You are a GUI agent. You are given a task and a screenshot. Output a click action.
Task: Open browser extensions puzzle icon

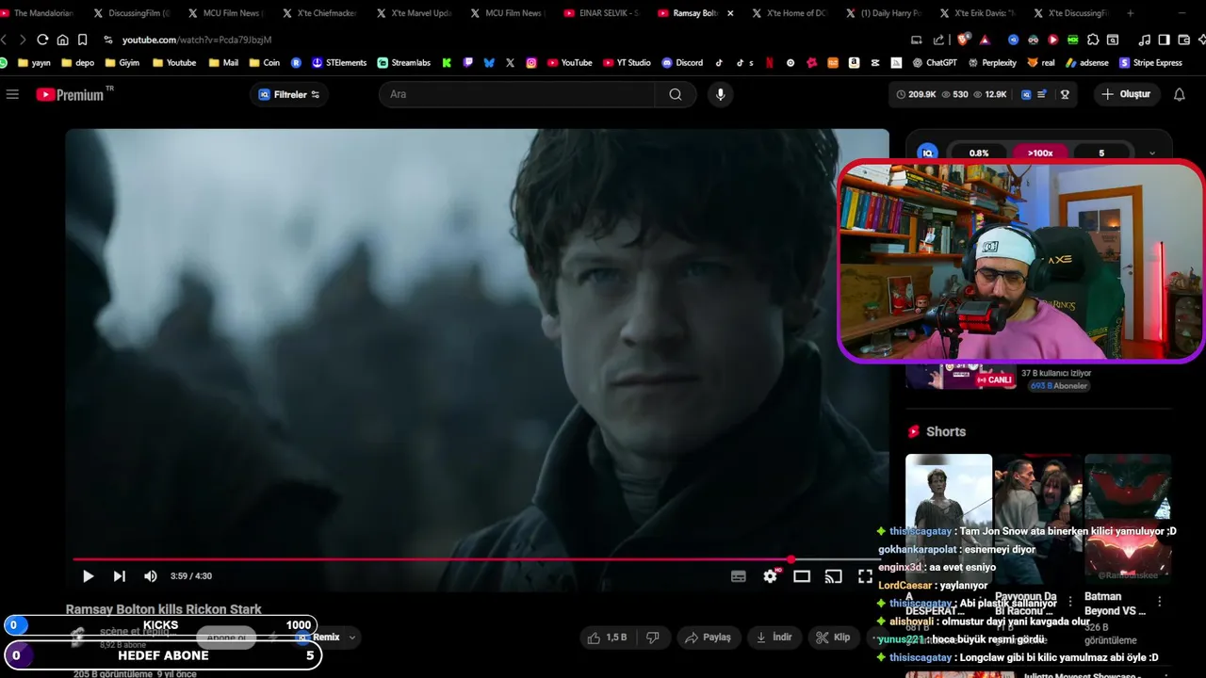pyautogui.click(x=1093, y=40)
